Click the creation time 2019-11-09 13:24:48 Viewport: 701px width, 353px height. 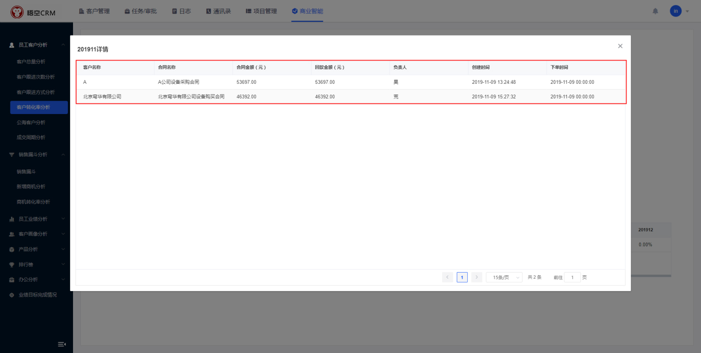494,82
